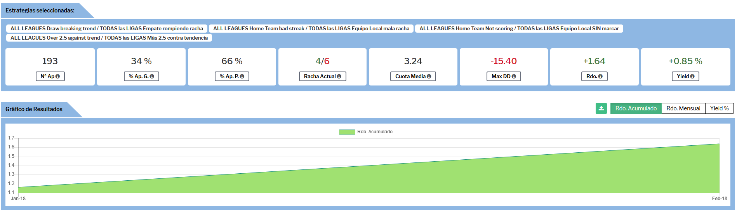Click the 66 % losing bets value
The image size is (737, 211).
(x=232, y=61)
